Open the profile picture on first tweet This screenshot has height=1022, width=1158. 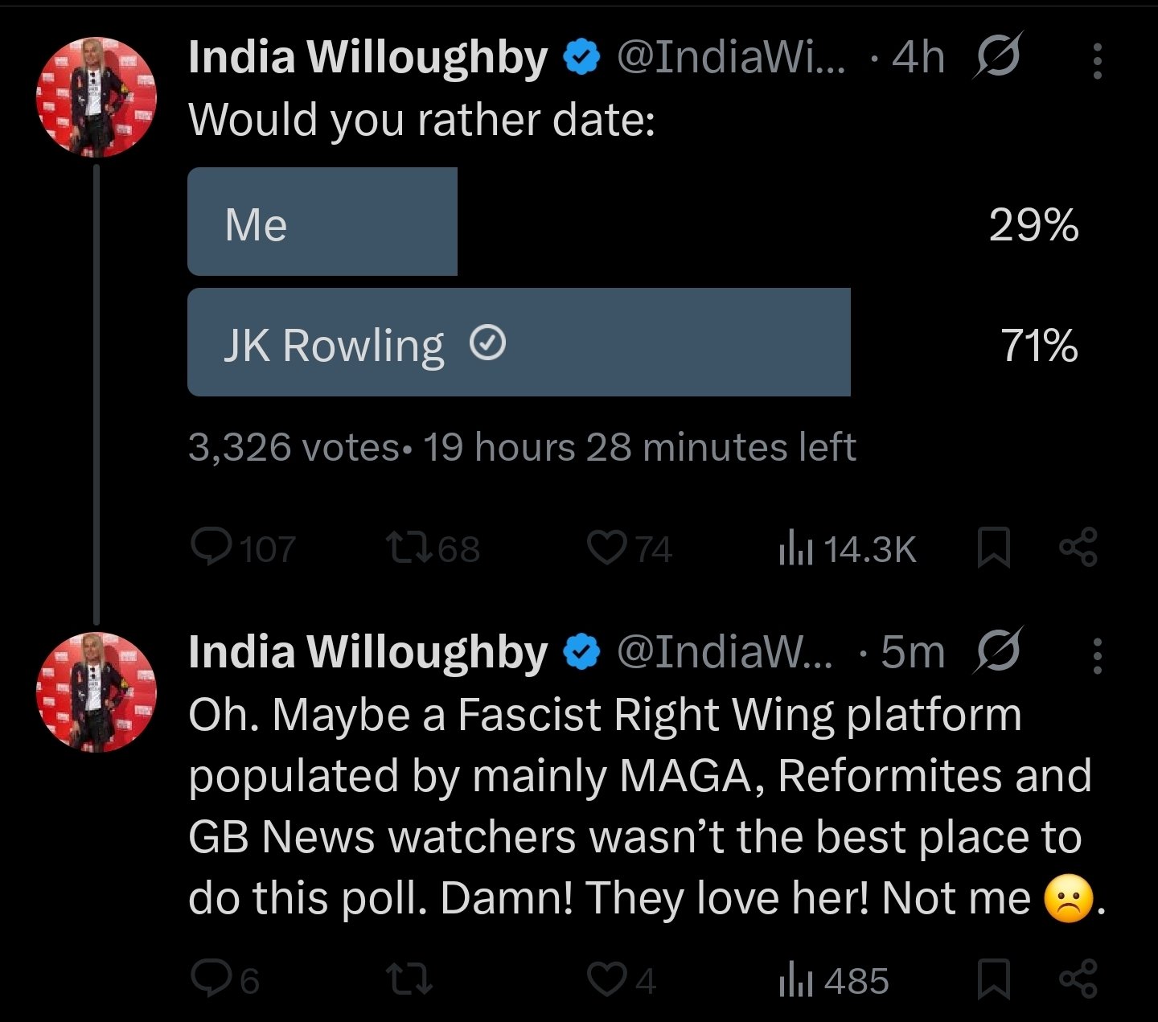[96, 96]
